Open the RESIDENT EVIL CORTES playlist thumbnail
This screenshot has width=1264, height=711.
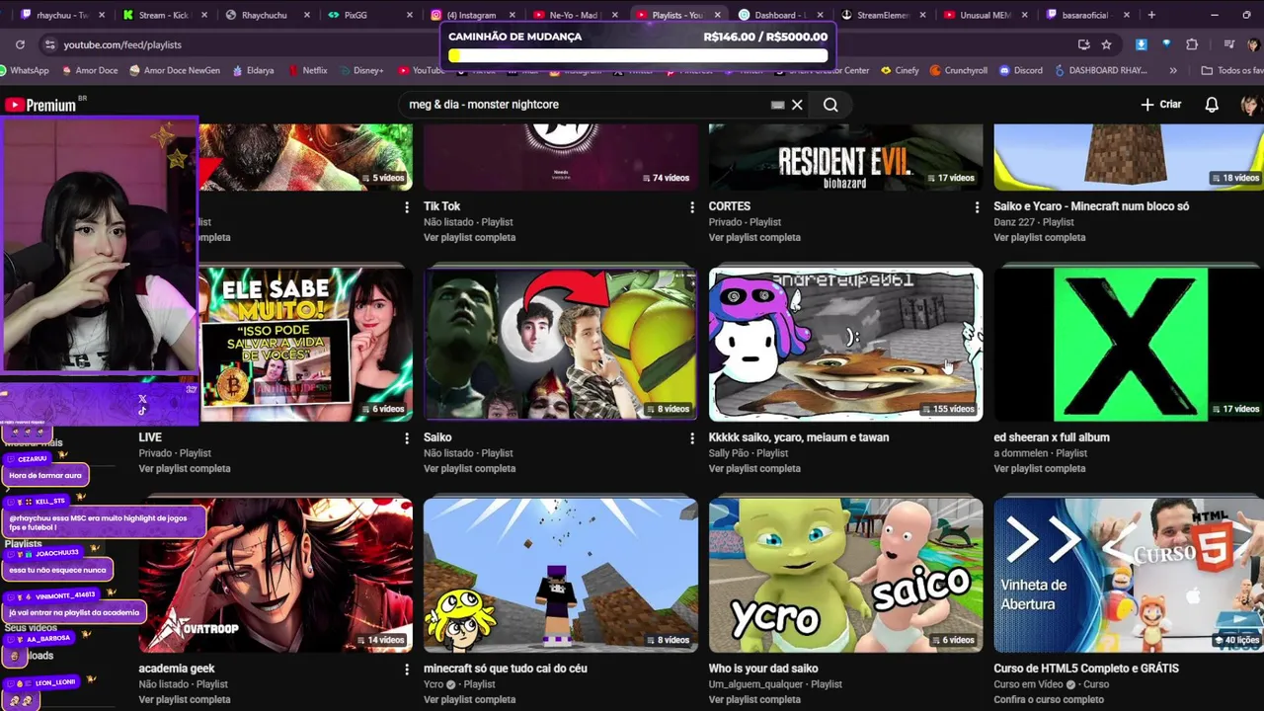click(845, 156)
